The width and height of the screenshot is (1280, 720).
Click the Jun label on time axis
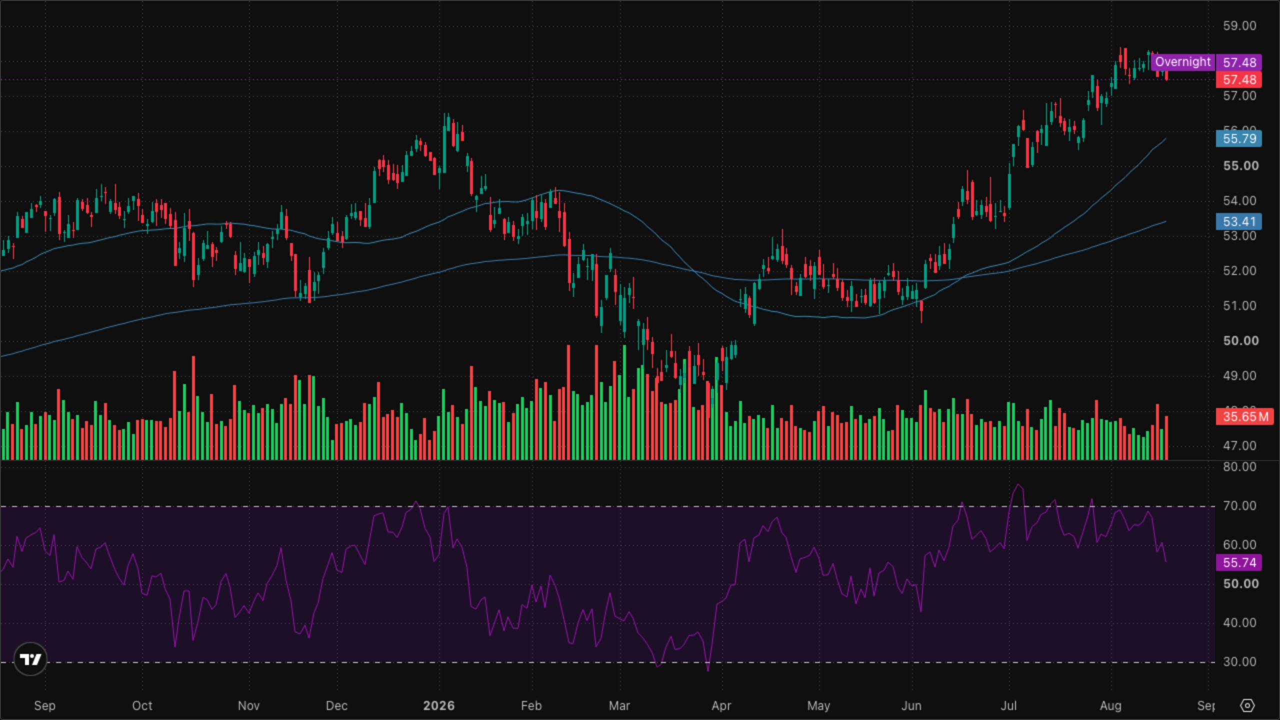(911, 705)
